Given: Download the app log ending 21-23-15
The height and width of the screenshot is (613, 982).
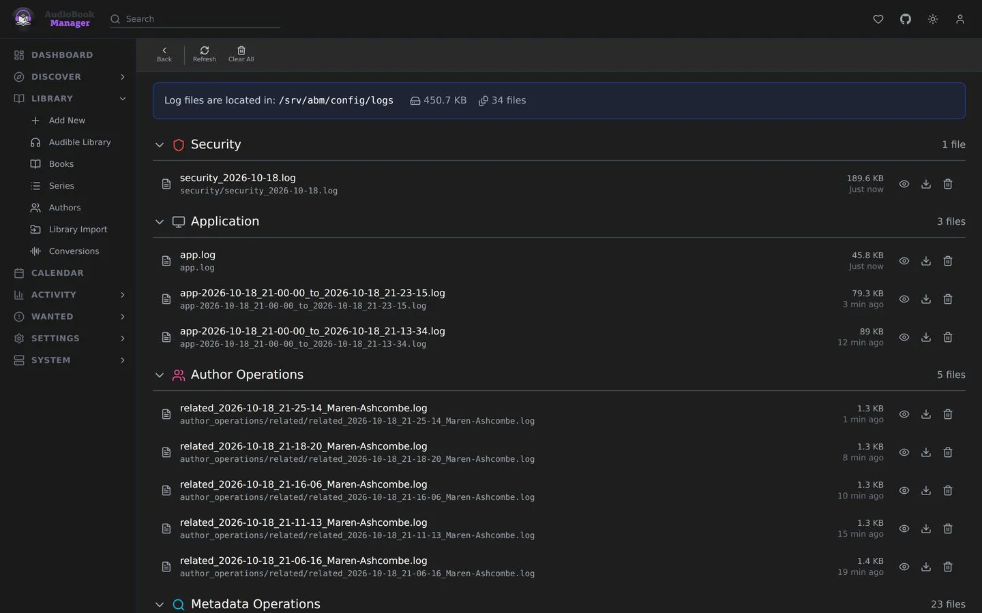Looking at the screenshot, I should tap(926, 299).
